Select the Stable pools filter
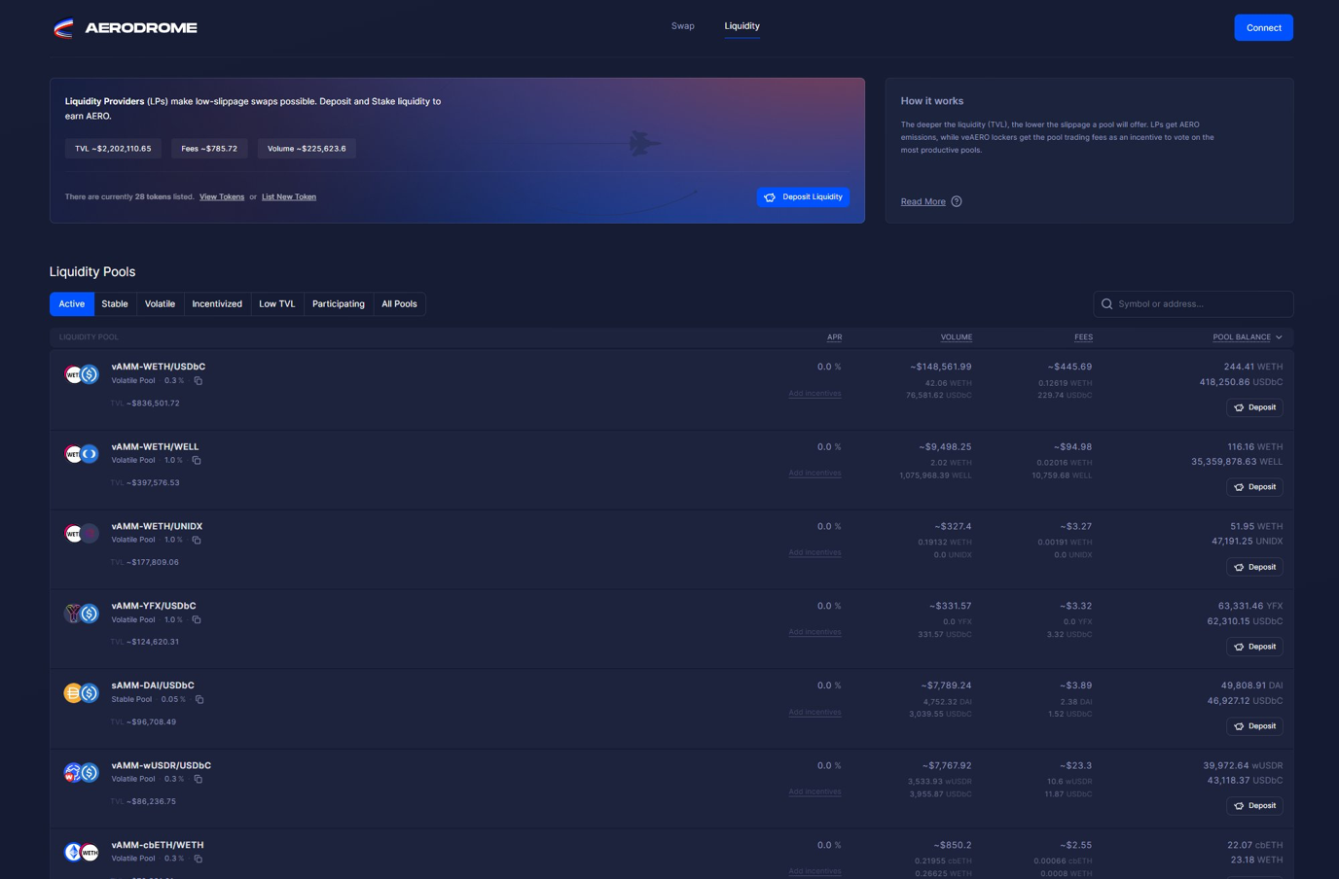Viewport: 1339px width, 879px height. point(115,304)
